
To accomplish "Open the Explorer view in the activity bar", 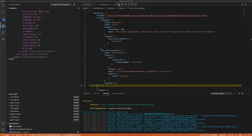I will pos(3,6).
